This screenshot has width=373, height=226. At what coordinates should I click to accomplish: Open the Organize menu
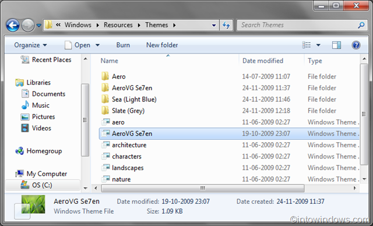tap(30, 45)
